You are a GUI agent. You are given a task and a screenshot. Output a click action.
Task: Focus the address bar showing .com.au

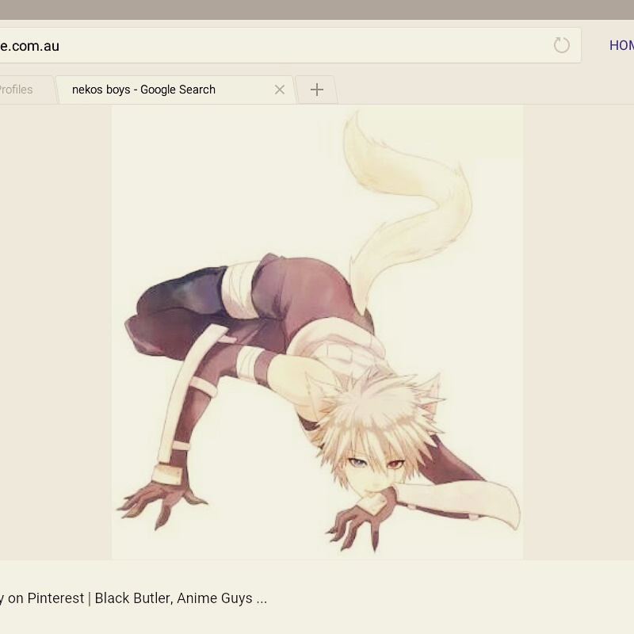(x=290, y=45)
